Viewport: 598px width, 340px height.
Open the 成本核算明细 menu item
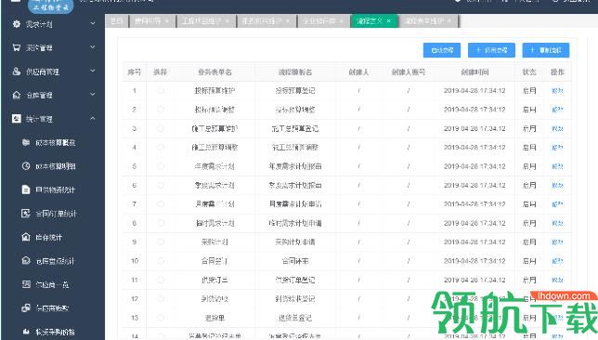click(56, 166)
